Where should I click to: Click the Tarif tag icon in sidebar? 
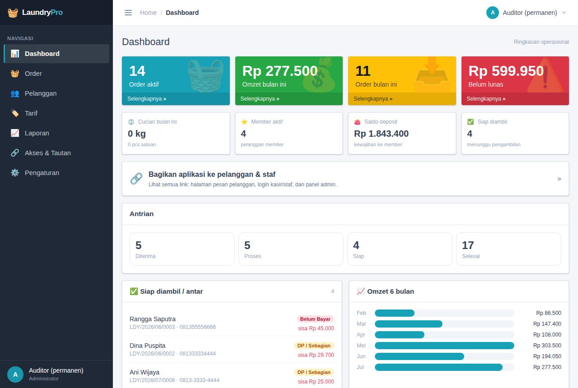click(15, 113)
